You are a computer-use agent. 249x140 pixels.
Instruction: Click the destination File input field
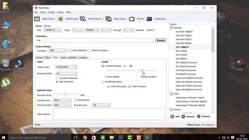click(98, 40)
